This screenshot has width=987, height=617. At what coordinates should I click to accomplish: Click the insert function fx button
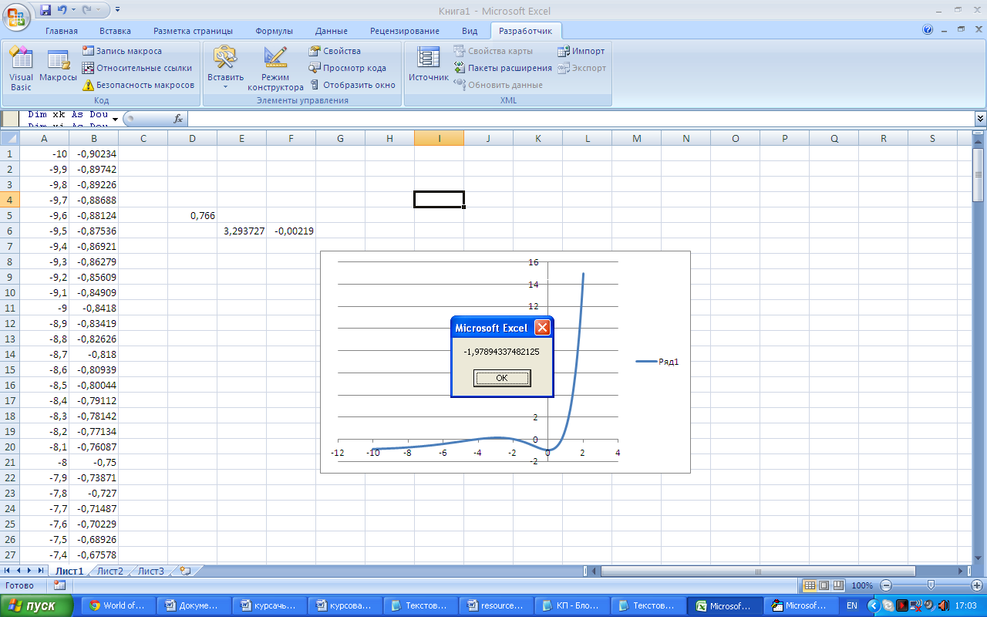[x=178, y=119]
